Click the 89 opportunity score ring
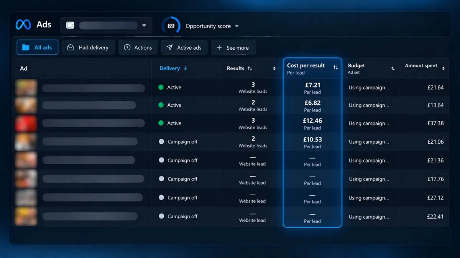 [x=171, y=26]
